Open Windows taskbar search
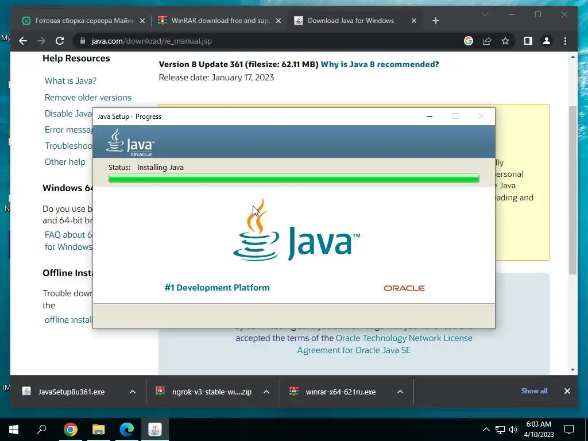This screenshot has width=588, height=441. [41, 430]
